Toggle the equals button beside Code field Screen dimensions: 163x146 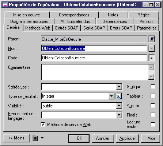[152, 58]
